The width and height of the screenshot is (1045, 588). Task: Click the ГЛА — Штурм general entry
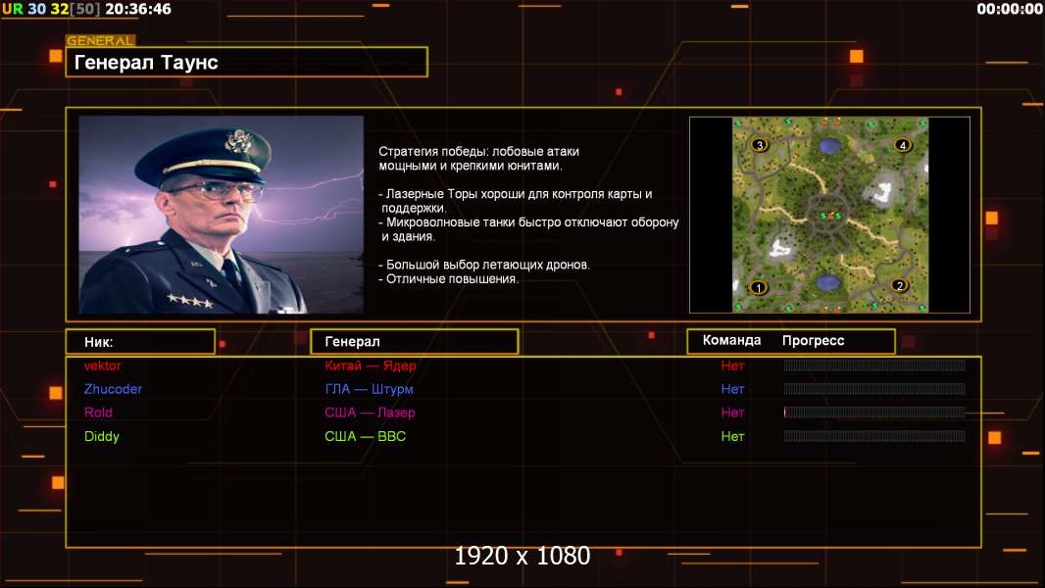[x=369, y=389]
